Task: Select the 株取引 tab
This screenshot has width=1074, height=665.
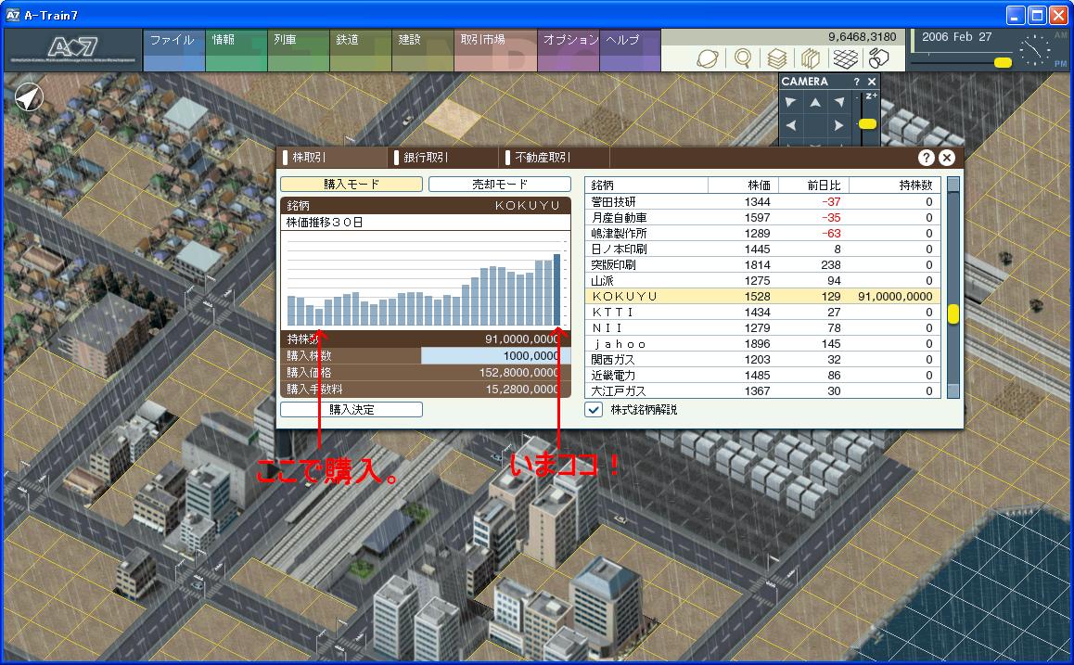Action: (331, 158)
